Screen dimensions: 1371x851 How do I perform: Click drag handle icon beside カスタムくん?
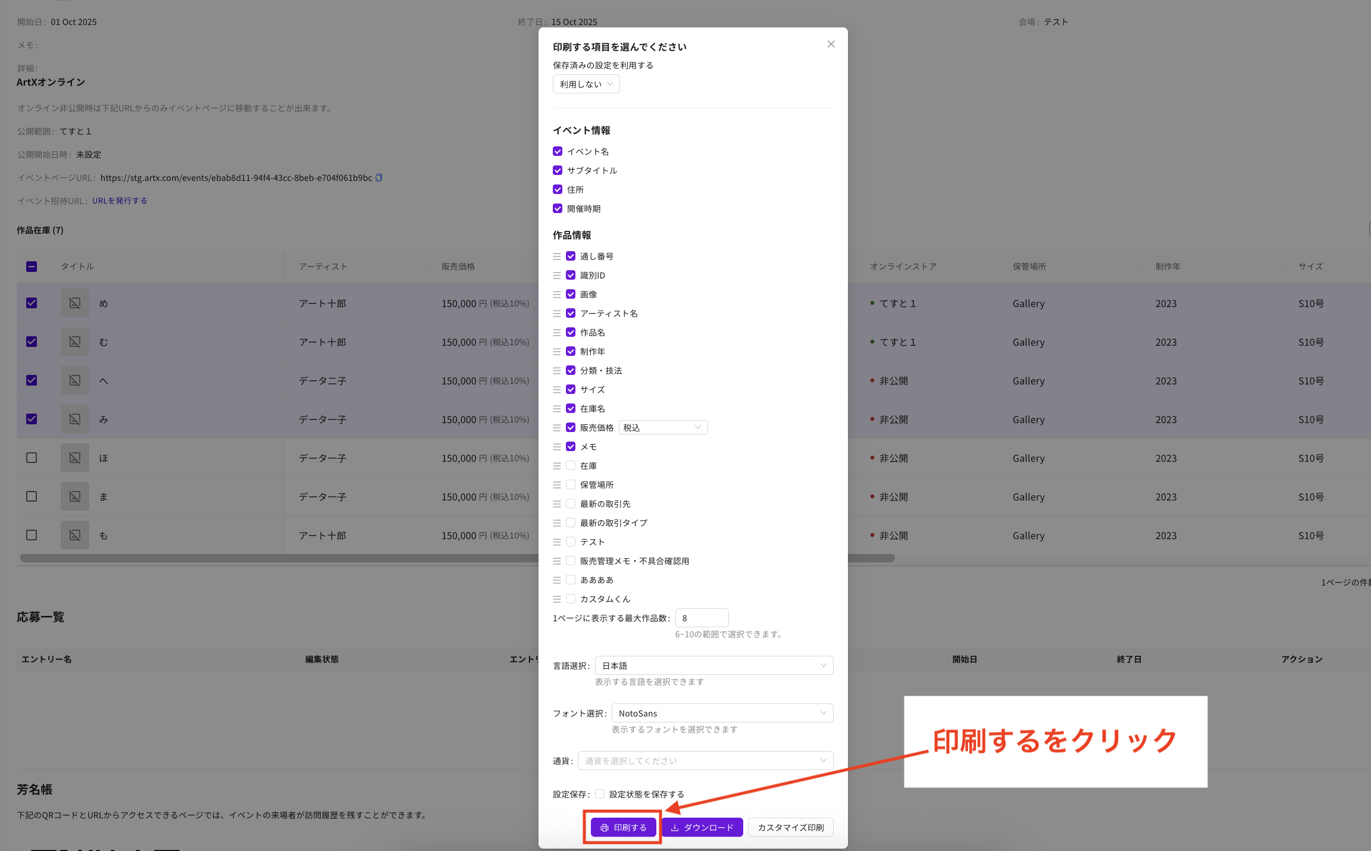(557, 599)
